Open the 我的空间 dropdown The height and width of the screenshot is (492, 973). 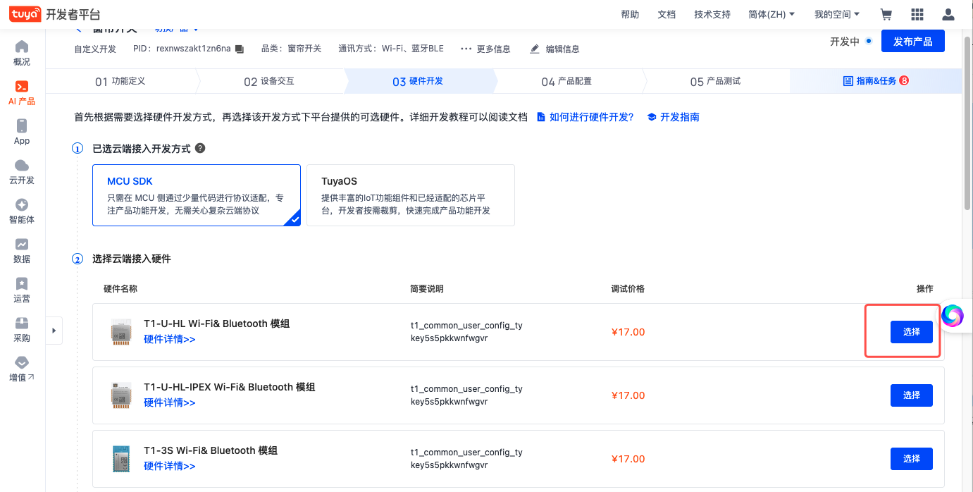[x=837, y=14]
